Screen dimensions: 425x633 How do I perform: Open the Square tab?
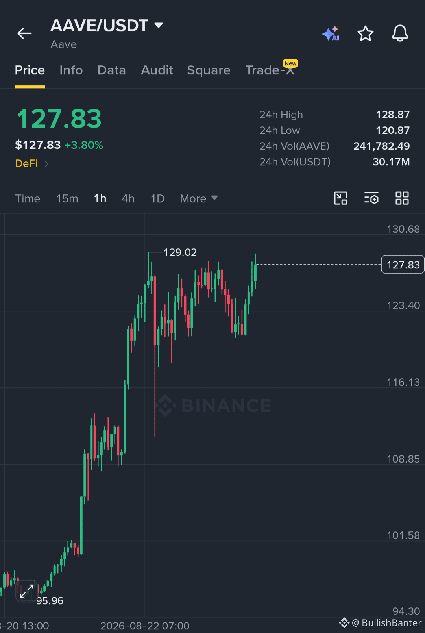[209, 70]
